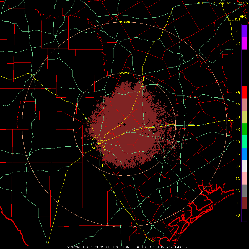Click the BI legend label

pos(237,203)
